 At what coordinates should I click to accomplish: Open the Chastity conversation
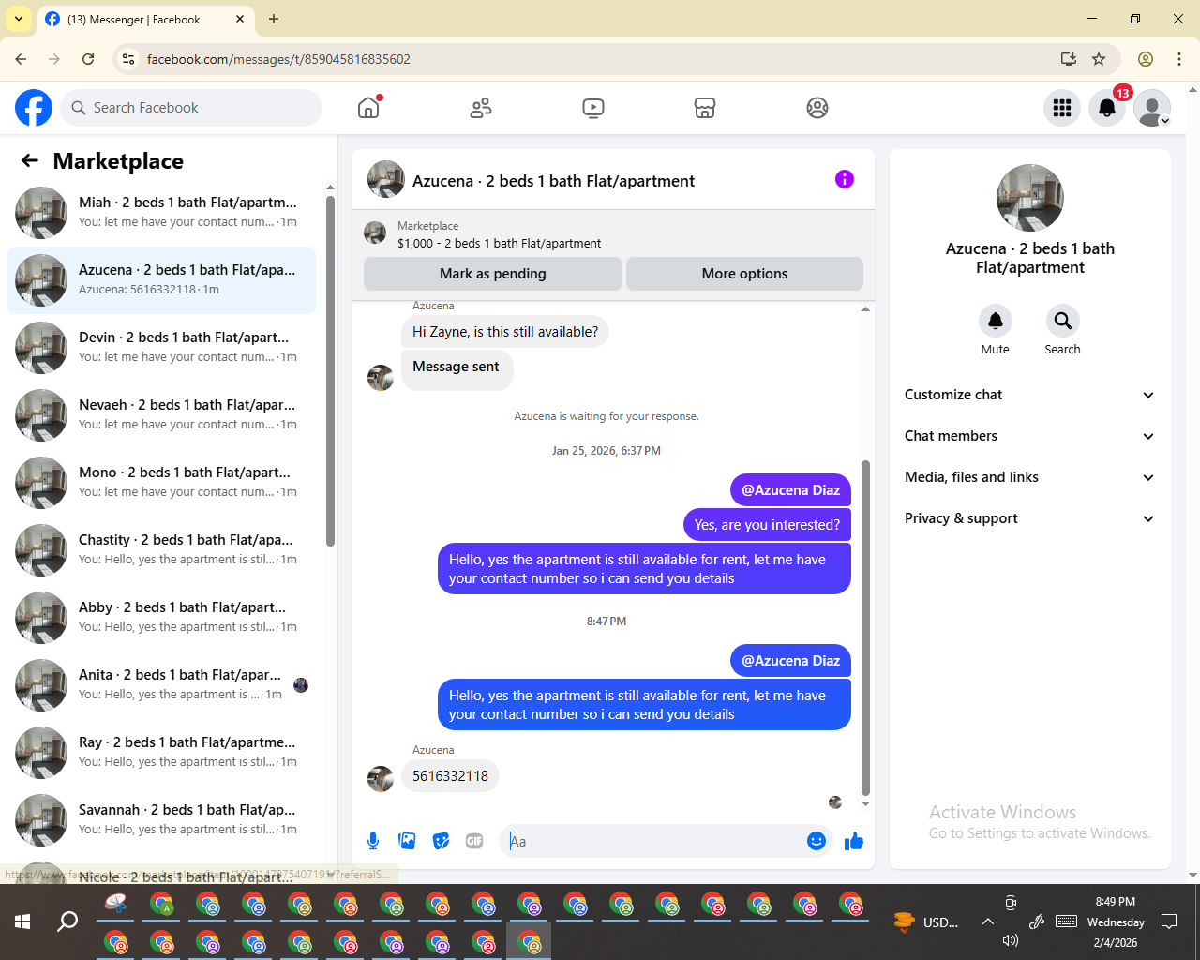coord(161,550)
